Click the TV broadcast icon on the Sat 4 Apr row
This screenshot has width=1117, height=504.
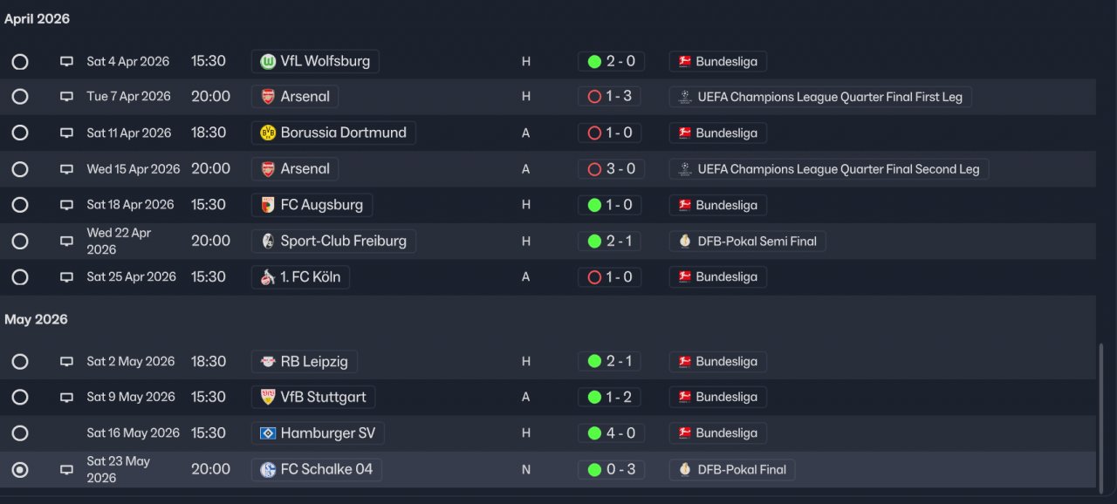tap(66, 62)
